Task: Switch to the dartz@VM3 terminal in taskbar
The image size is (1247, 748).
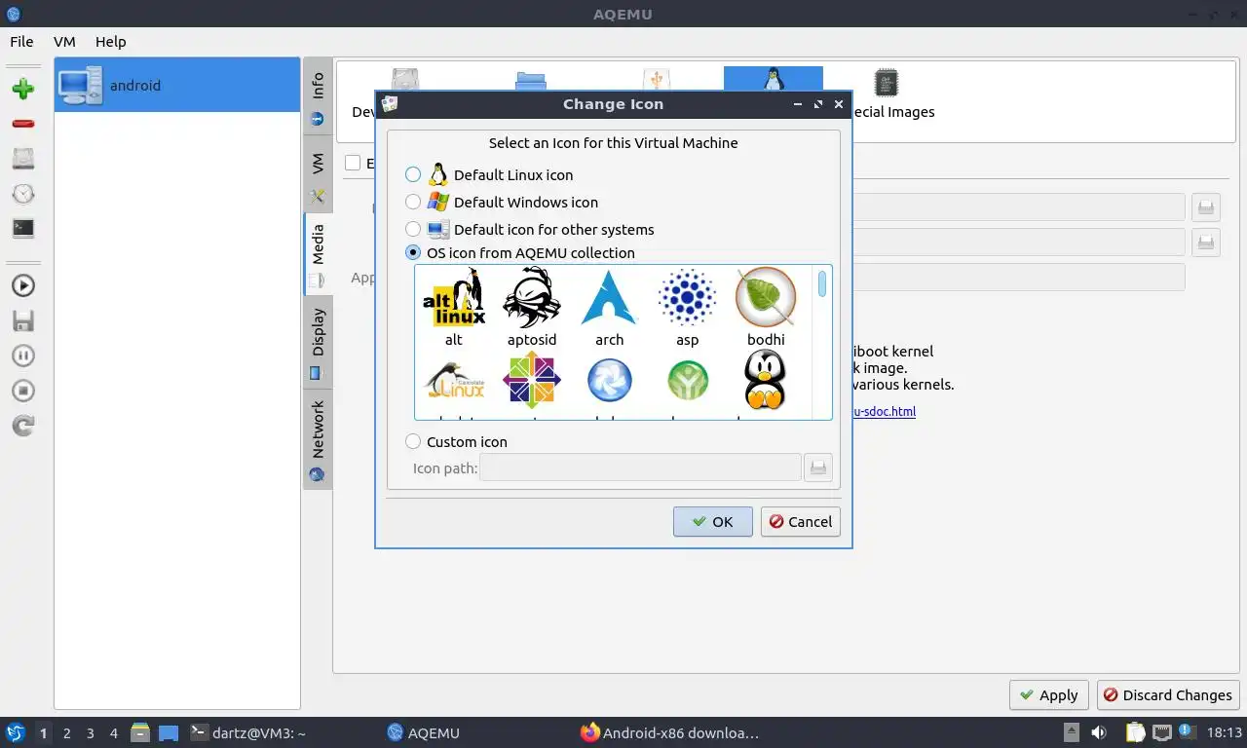Action: pos(248,732)
